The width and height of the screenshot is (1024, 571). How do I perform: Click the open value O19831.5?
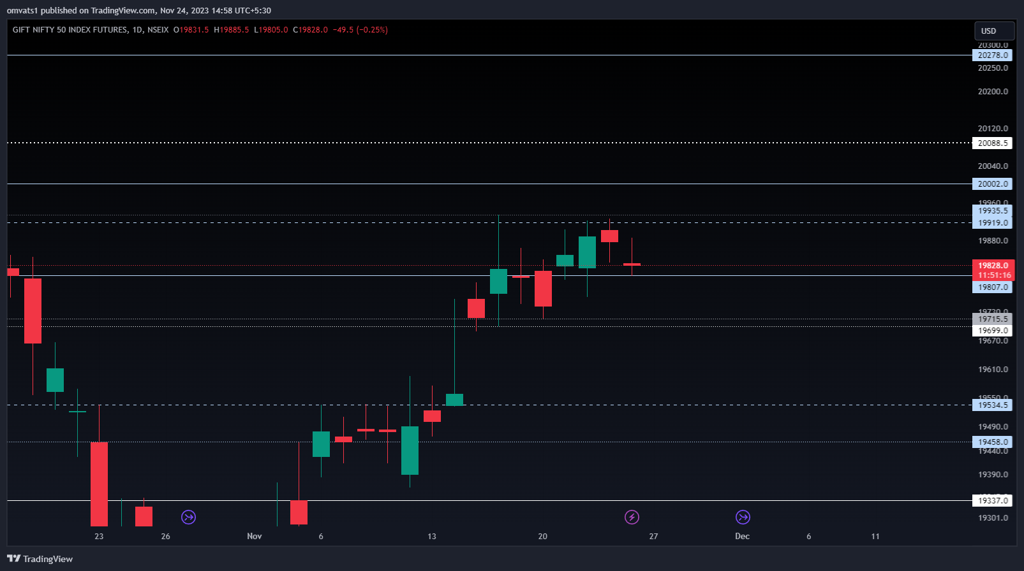(x=191, y=30)
